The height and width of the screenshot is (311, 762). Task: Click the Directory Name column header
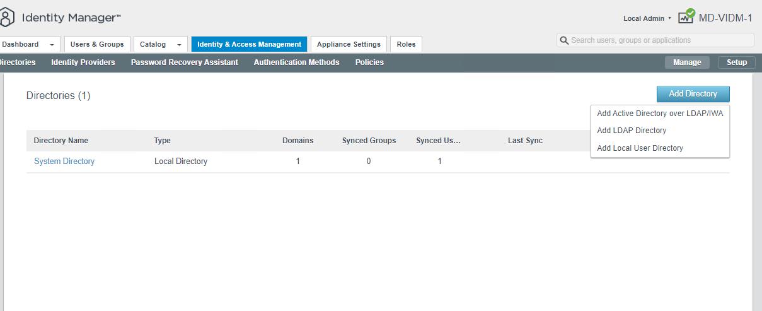pyautogui.click(x=61, y=141)
